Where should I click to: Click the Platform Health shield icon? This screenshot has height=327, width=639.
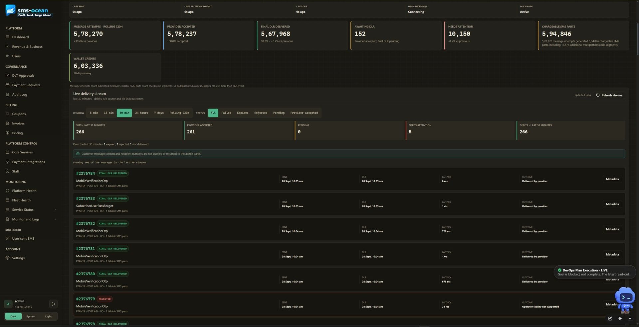pyautogui.click(x=7, y=191)
